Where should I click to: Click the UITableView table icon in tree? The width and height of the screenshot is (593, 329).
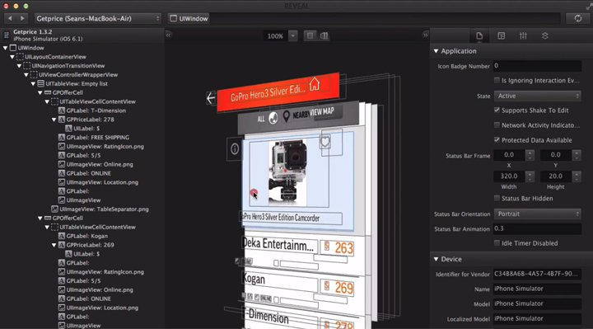click(41, 83)
